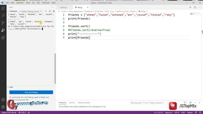Click Spaces: 4 indentation setting
The height and width of the screenshot is (114, 203).
click(x=168, y=113)
